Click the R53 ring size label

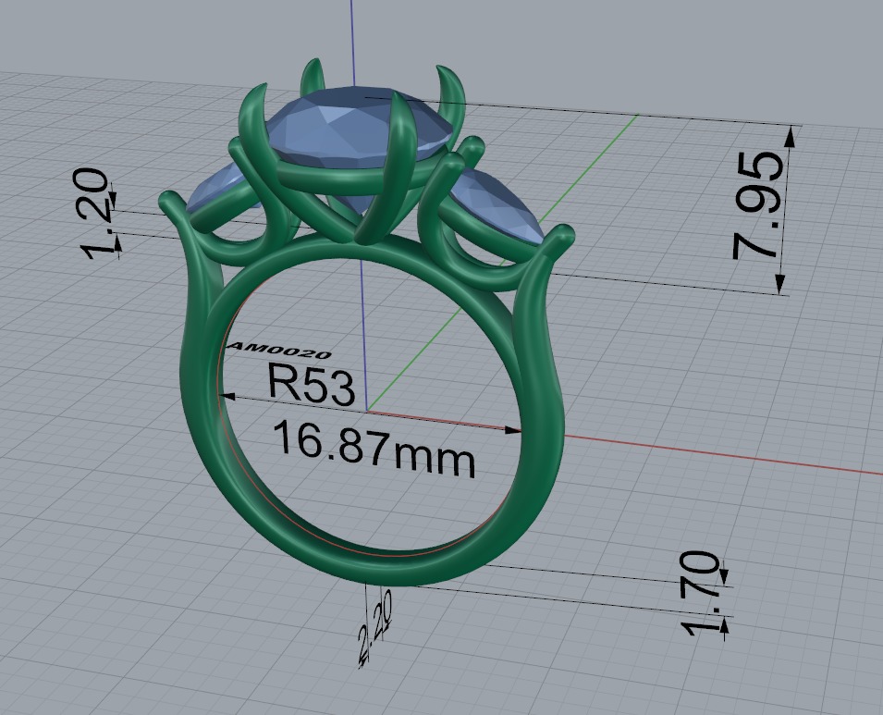click(x=312, y=384)
